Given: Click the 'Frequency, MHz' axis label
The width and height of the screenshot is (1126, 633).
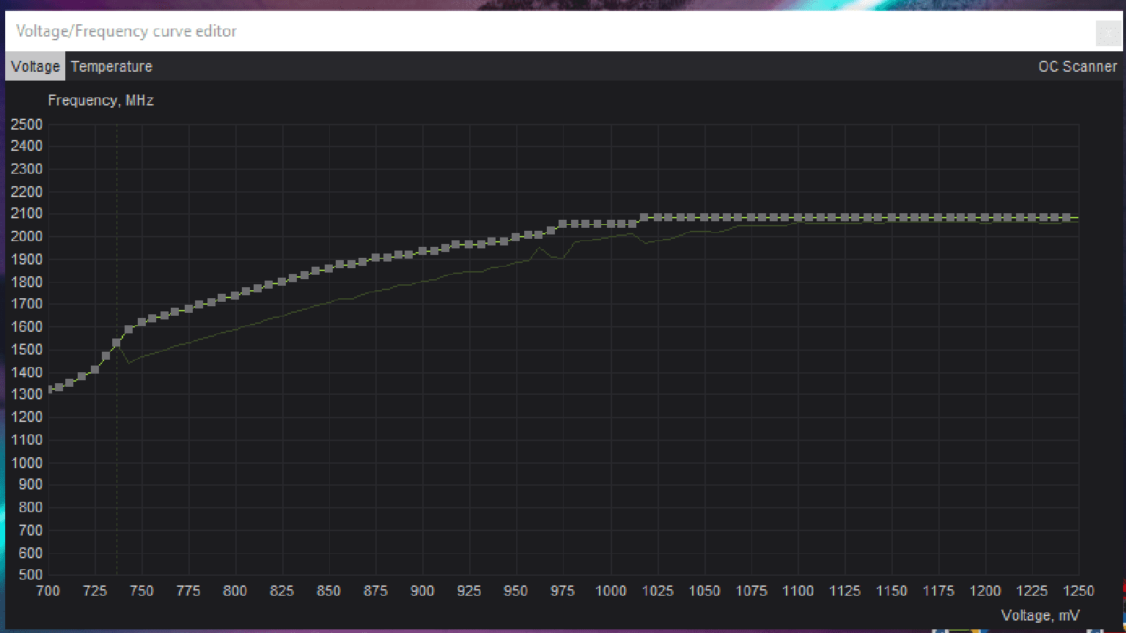Looking at the screenshot, I should (x=100, y=100).
